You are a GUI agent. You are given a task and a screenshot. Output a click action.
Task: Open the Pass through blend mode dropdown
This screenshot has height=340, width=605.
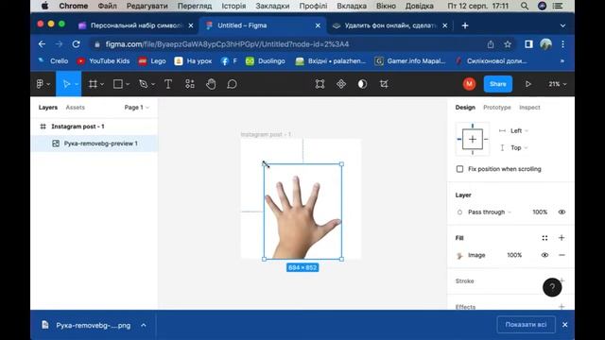490,212
